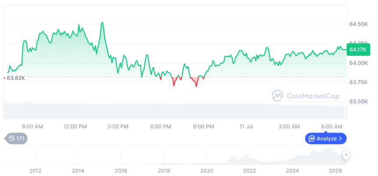Select 2018 on the overview timeline

click(164, 171)
